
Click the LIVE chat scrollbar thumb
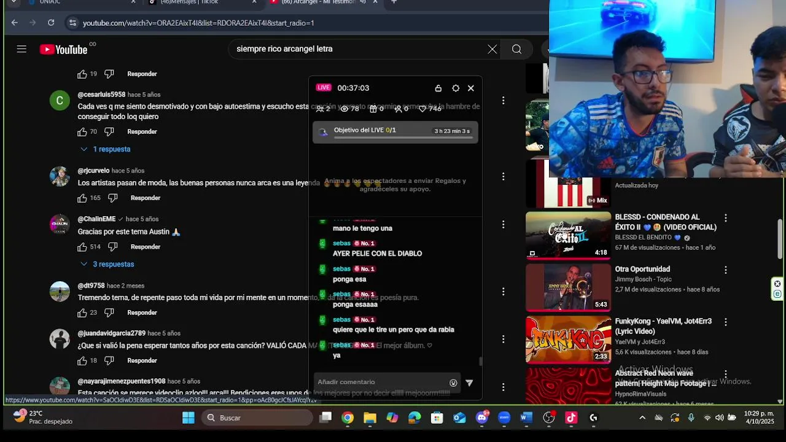[481, 362]
